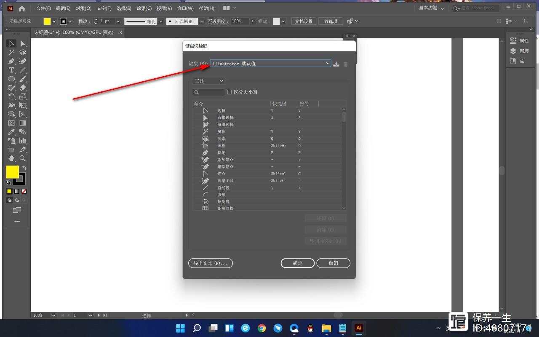Select the Magic Wand tool in the left toolbar

click(x=11, y=53)
